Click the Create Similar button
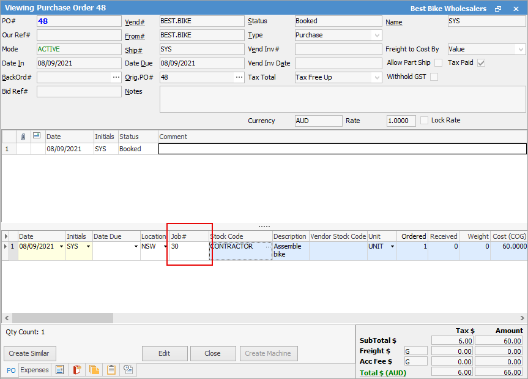 29,353
